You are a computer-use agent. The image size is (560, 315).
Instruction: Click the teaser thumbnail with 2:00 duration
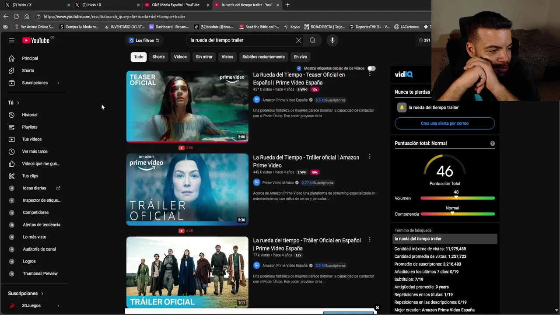(x=187, y=107)
